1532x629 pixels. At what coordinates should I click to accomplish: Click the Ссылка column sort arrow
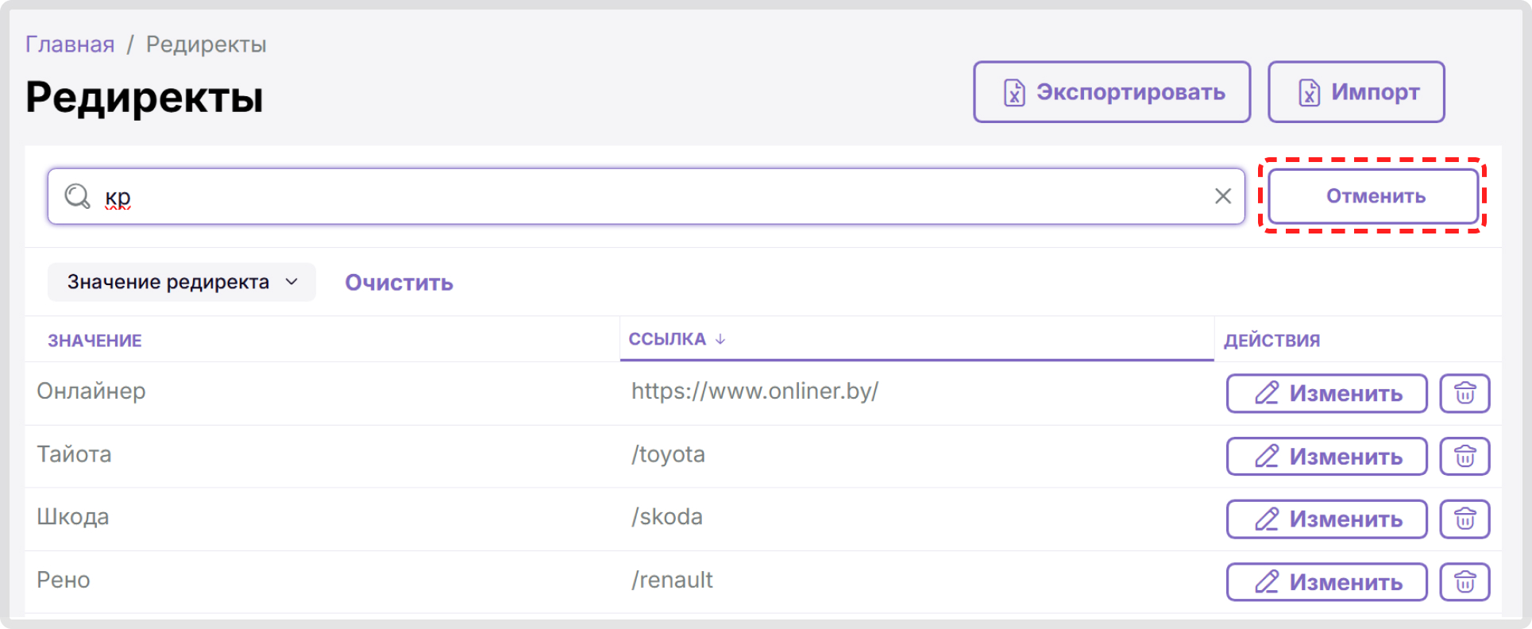click(x=720, y=339)
